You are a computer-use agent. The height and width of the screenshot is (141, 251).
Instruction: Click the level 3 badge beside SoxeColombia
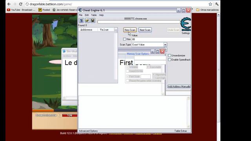(x=59, y=115)
